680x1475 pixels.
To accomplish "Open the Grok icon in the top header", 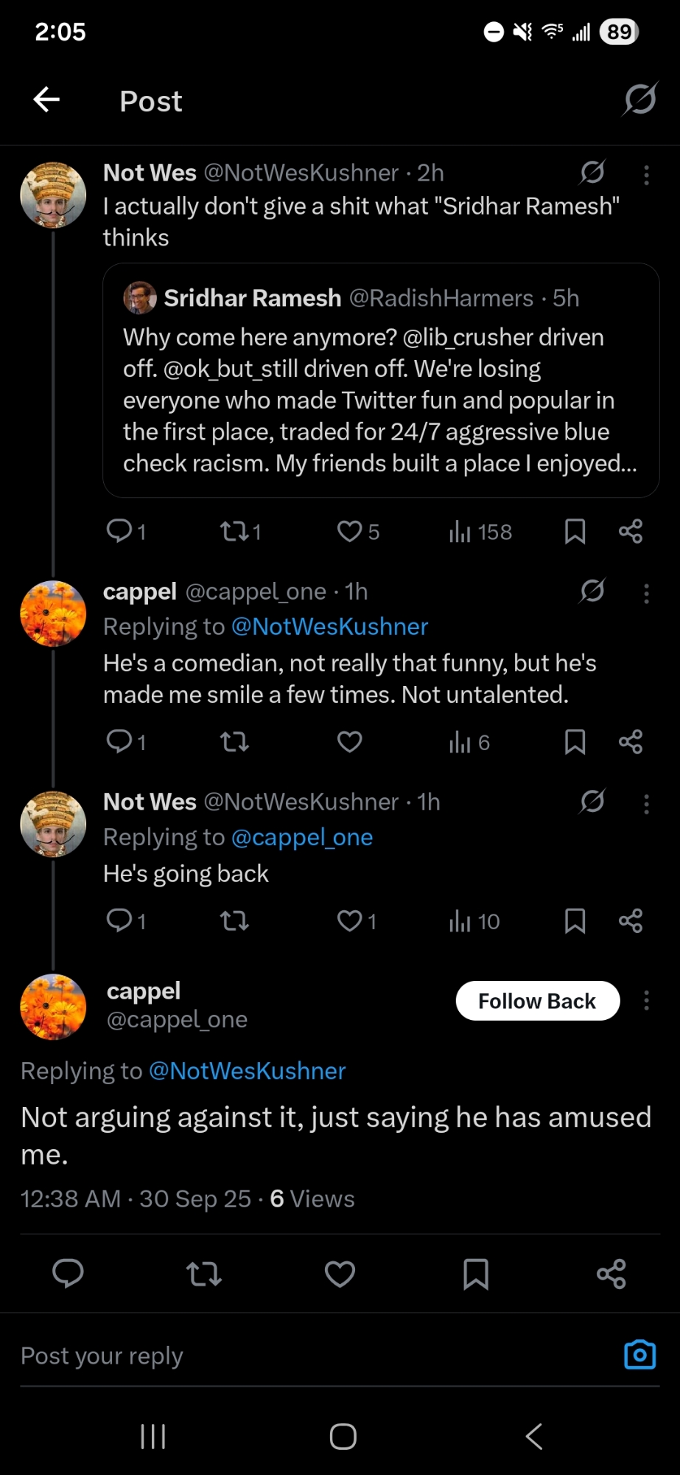I will (x=639, y=100).
